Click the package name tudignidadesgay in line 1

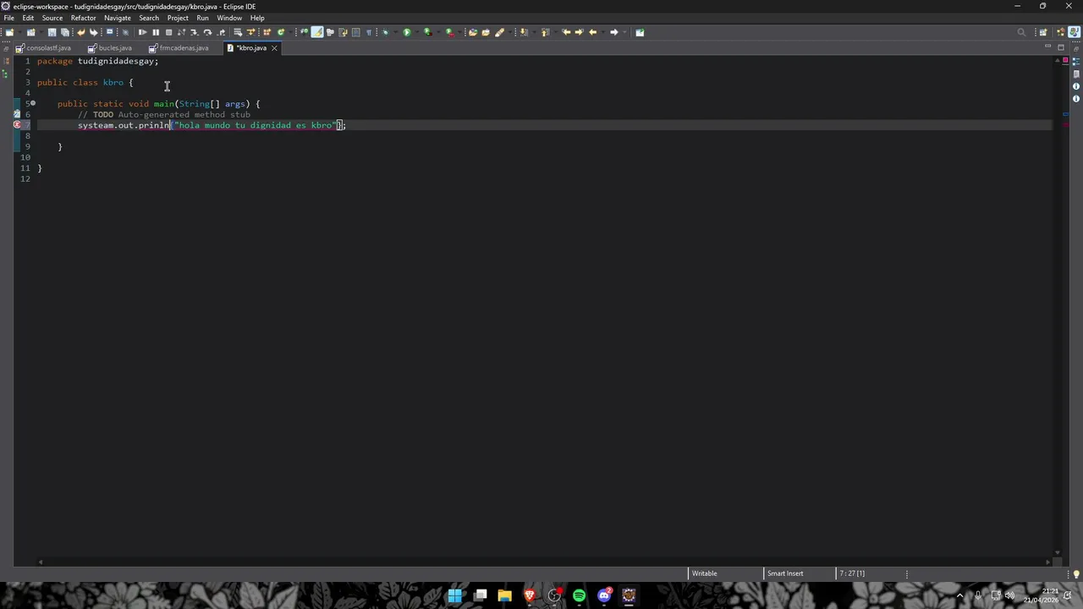pyautogui.click(x=116, y=61)
